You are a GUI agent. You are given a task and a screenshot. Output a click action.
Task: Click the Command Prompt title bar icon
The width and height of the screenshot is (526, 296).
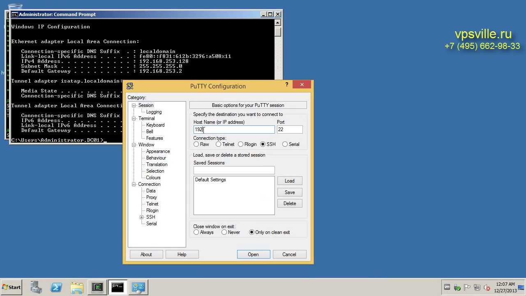[14, 14]
